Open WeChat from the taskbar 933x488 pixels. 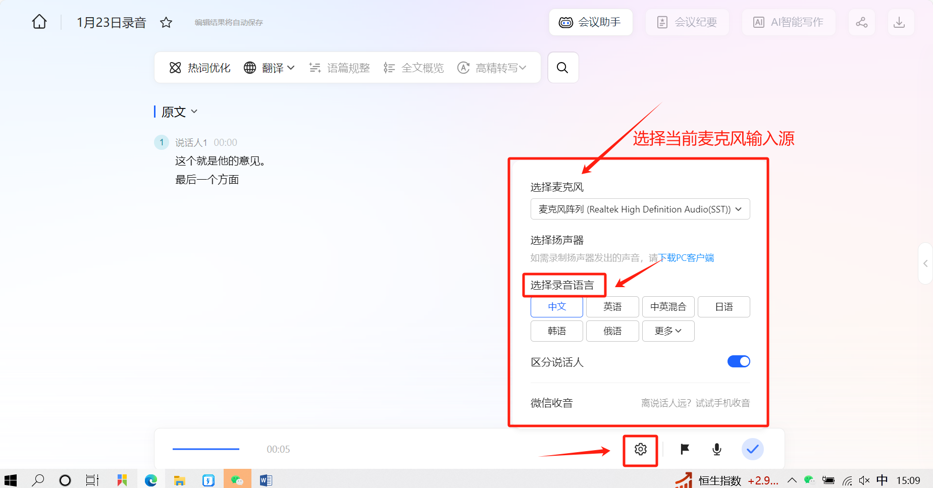pos(237,479)
